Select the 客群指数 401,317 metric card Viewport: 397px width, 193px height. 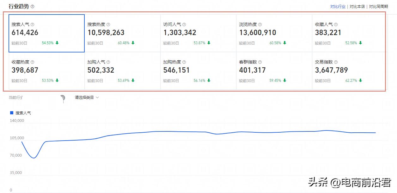click(274, 71)
